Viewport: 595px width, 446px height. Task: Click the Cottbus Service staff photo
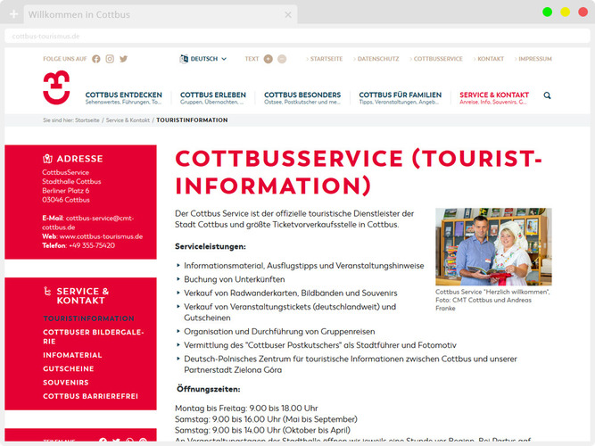point(493,247)
